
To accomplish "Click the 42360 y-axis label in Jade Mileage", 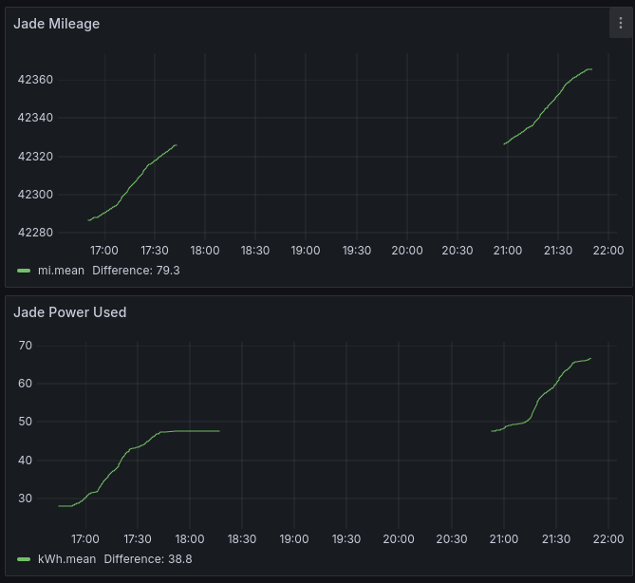I will coord(35,80).
